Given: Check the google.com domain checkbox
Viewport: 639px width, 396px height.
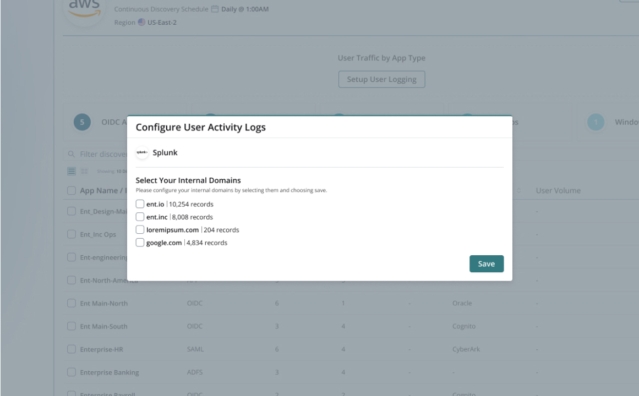Looking at the screenshot, I should tap(140, 243).
